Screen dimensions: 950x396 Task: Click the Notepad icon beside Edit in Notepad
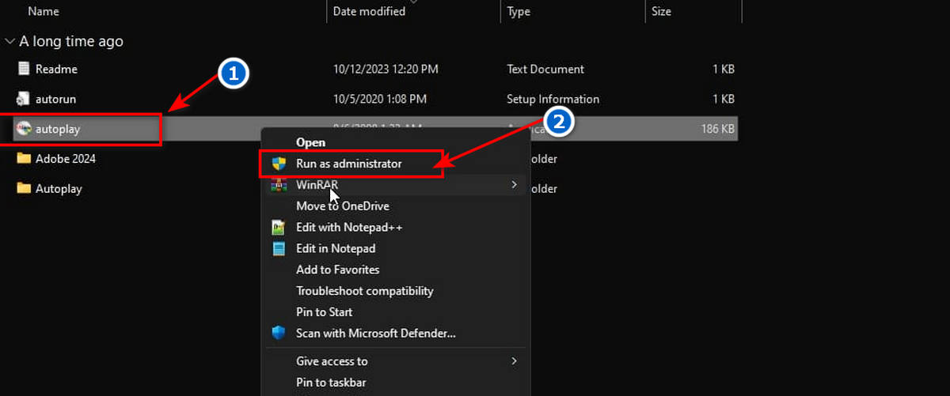[x=278, y=248]
